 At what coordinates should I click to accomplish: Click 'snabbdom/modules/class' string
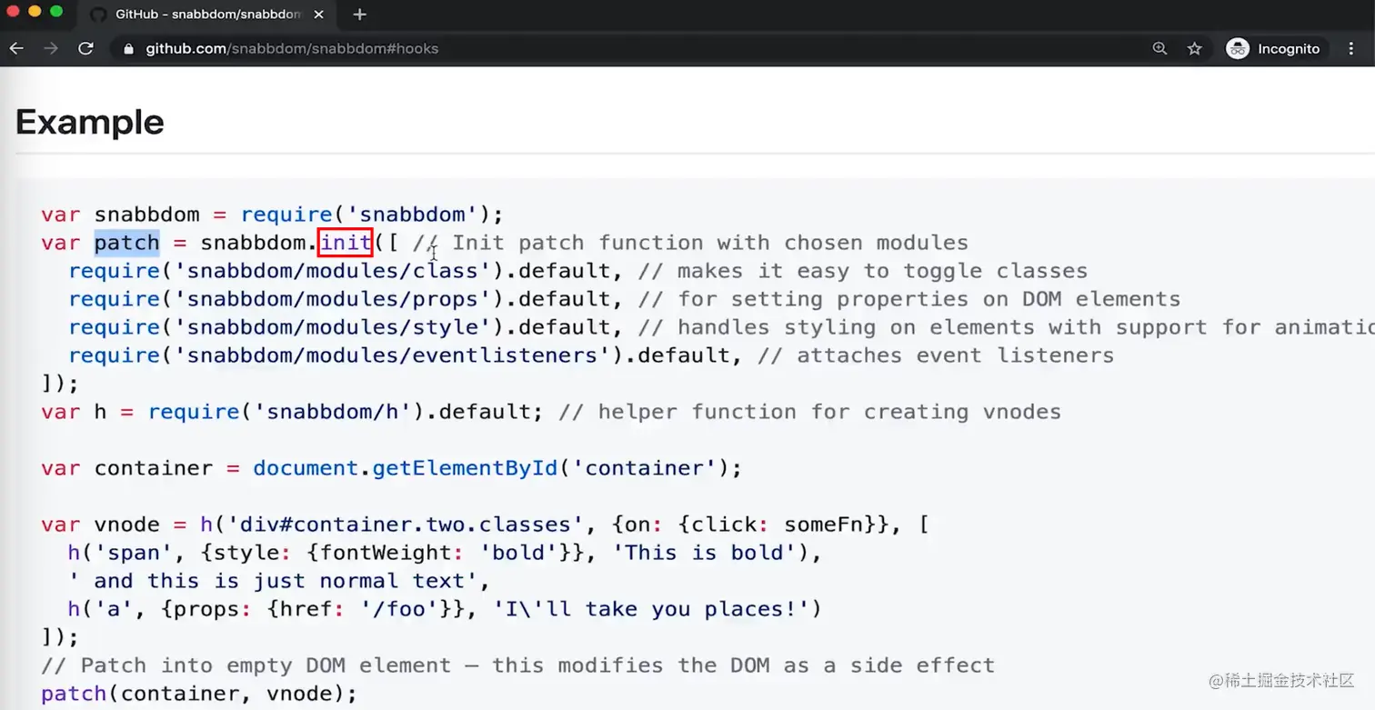(x=332, y=271)
